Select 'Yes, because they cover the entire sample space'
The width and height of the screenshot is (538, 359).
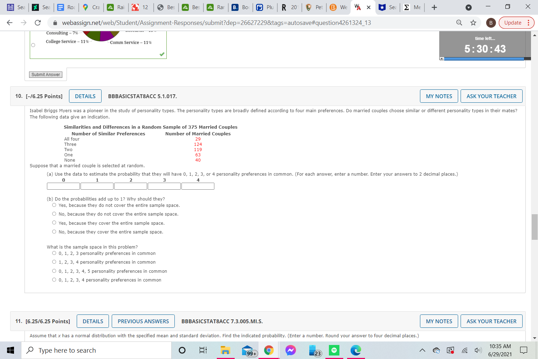54,222
